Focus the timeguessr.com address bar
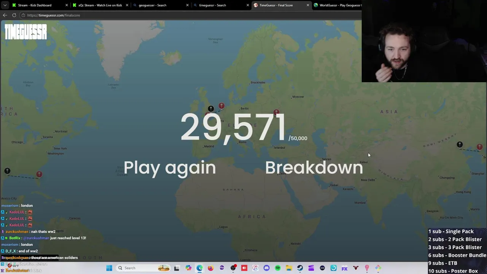This screenshot has width=487, height=274. (x=190, y=15)
